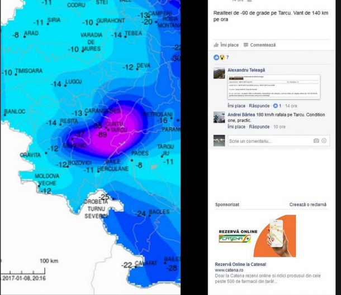The height and width of the screenshot is (295, 341).
Task: Open the emoji picker in the comment box
Action: 324,141
